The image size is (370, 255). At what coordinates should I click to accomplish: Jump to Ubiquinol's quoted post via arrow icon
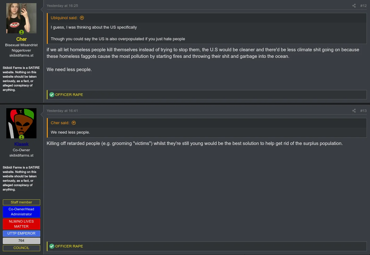tap(82, 18)
